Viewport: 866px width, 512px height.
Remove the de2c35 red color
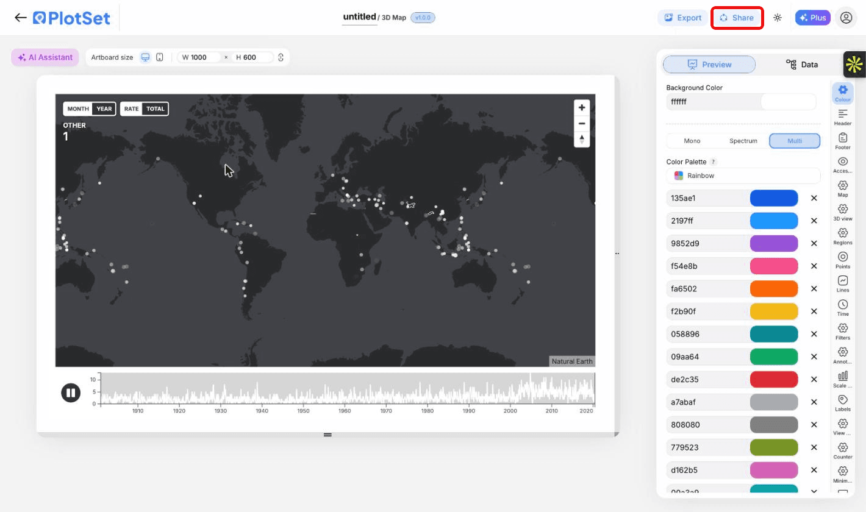click(814, 379)
